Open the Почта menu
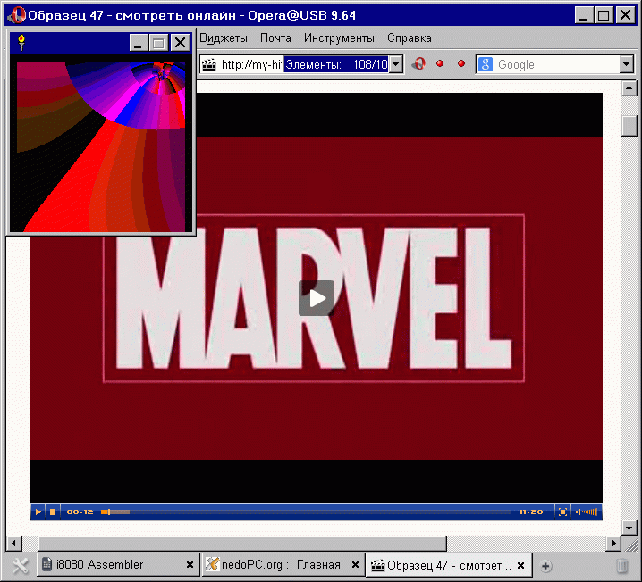 (x=275, y=38)
